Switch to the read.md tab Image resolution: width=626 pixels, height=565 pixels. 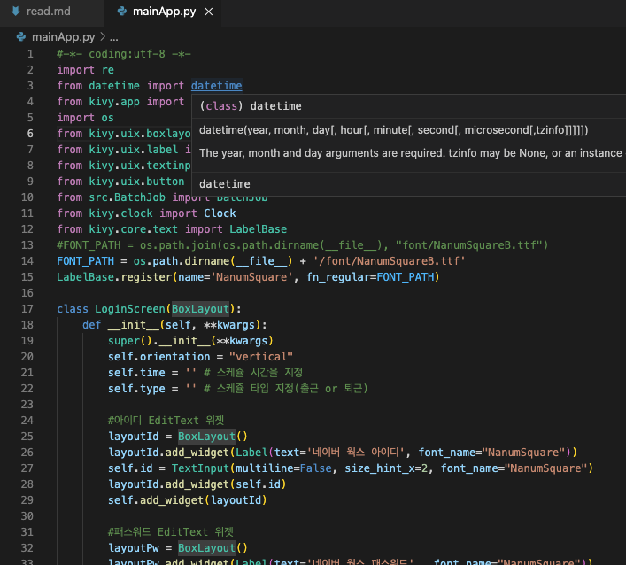(48, 12)
